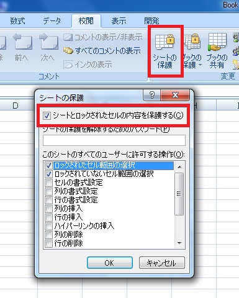This screenshot has width=239, height=298.
Task: Switch to the 表示 ribbon tab
Action: [119, 21]
